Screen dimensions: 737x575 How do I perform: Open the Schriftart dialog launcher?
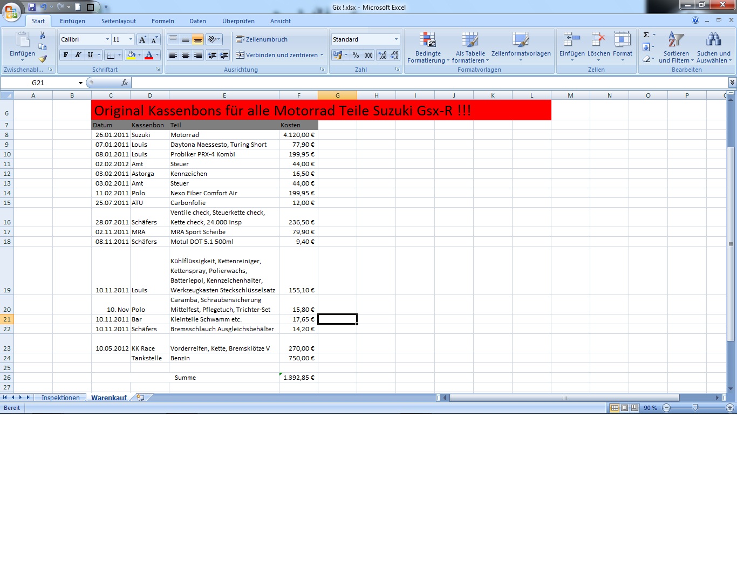[x=158, y=70]
